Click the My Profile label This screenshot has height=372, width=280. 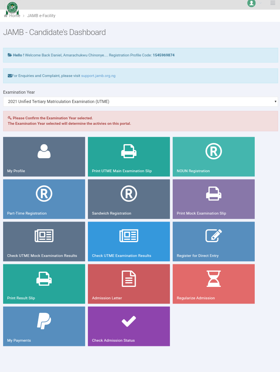click(16, 171)
